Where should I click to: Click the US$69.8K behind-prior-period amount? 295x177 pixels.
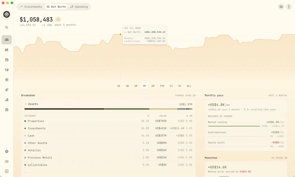pos(245,172)
